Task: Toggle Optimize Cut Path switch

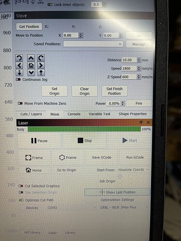Action: click(21, 200)
